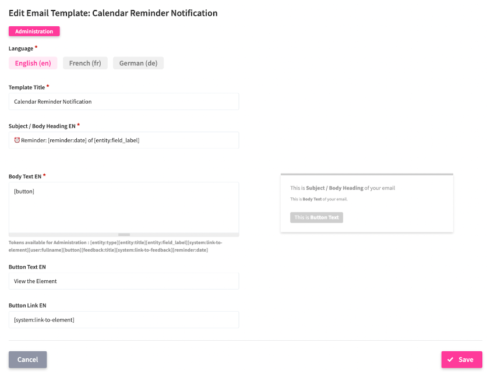This screenshot has width=487, height=374.
Task: Click the preview 'This is Button Text' button
Action: coord(316,217)
